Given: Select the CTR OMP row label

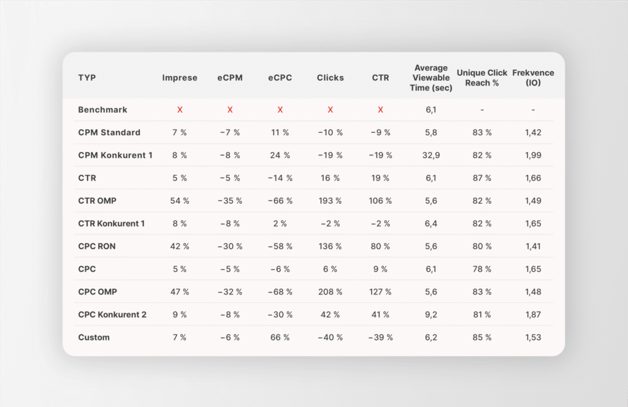Looking at the screenshot, I should [x=98, y=201].
